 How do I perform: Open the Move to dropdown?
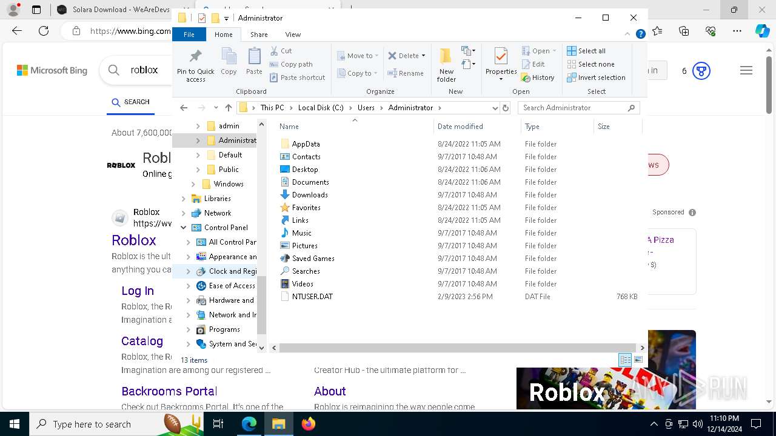pos(358,56)
